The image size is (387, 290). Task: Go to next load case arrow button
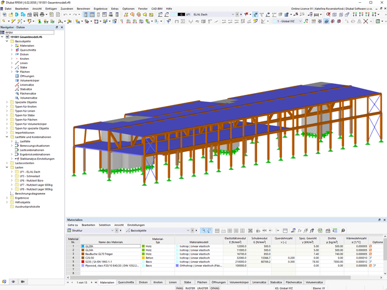(241, 15)
